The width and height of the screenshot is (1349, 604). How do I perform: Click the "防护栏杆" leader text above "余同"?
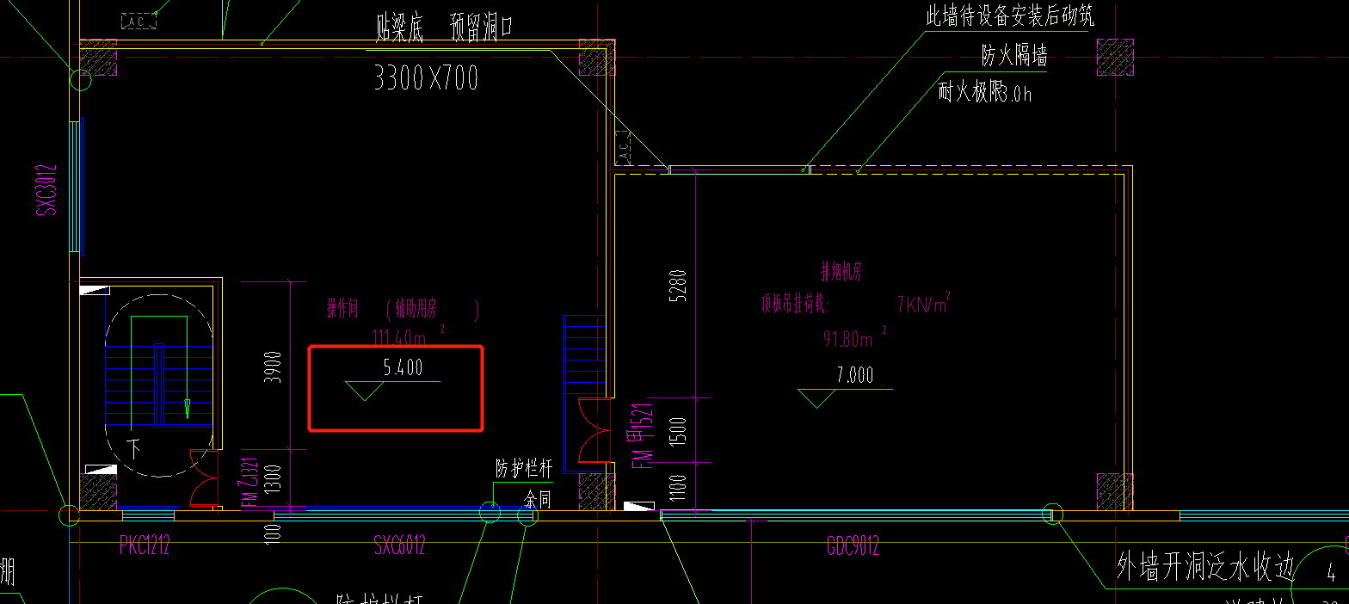tap(524, 469)
